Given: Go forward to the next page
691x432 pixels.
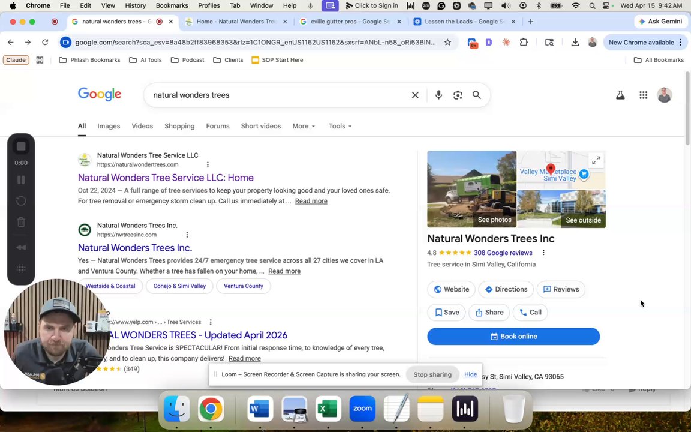Looking at the screenshot, I should click(x=28, y=43).
